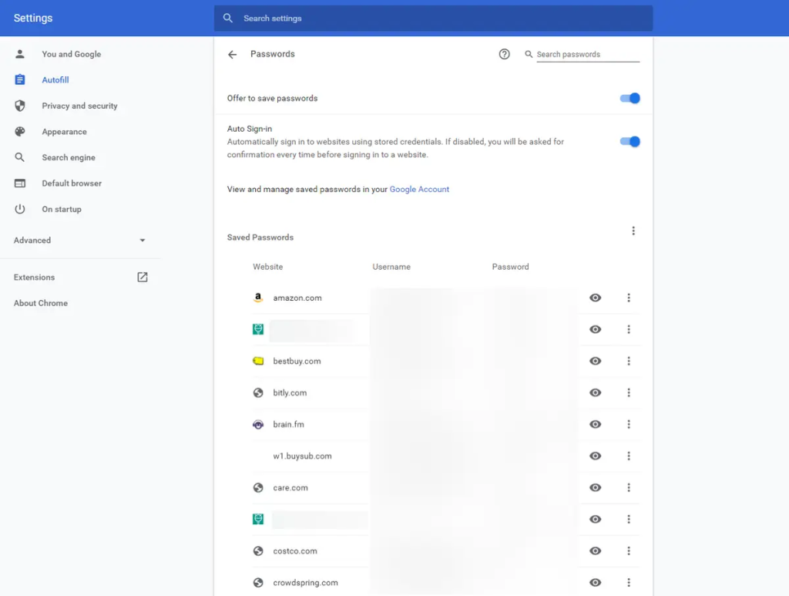Reveal the bestbuy.com password
The height and width of the screenshot is (596, 789).
[x=596, y=361]
